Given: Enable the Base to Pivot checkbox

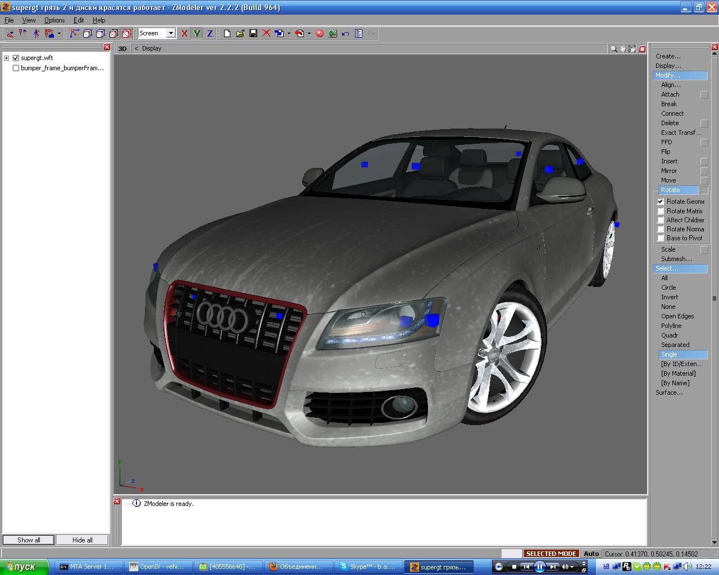Looking at the screenshot, I should point(661,238).
